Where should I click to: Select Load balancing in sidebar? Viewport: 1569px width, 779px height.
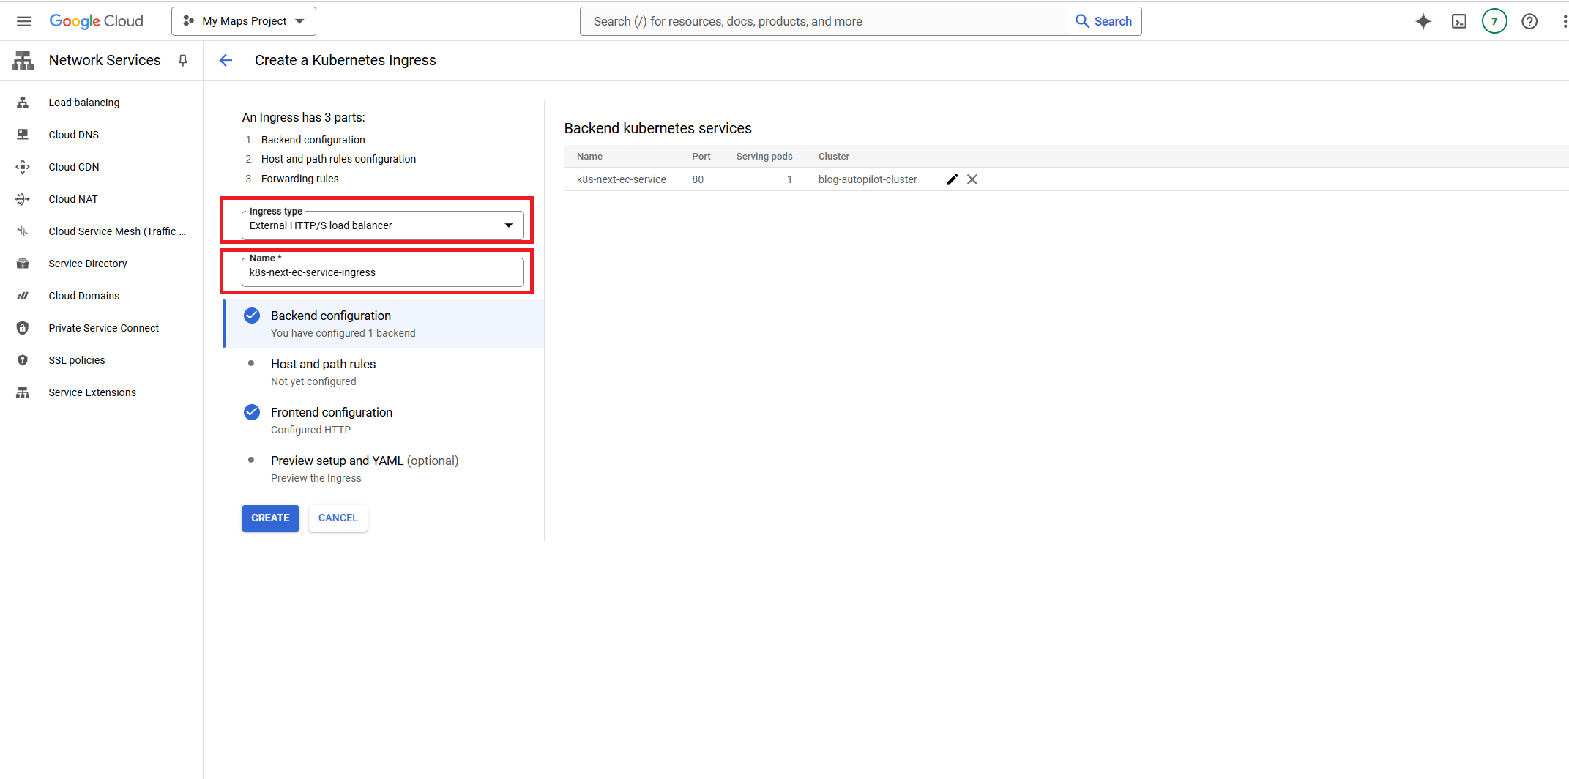pos(83,102)
